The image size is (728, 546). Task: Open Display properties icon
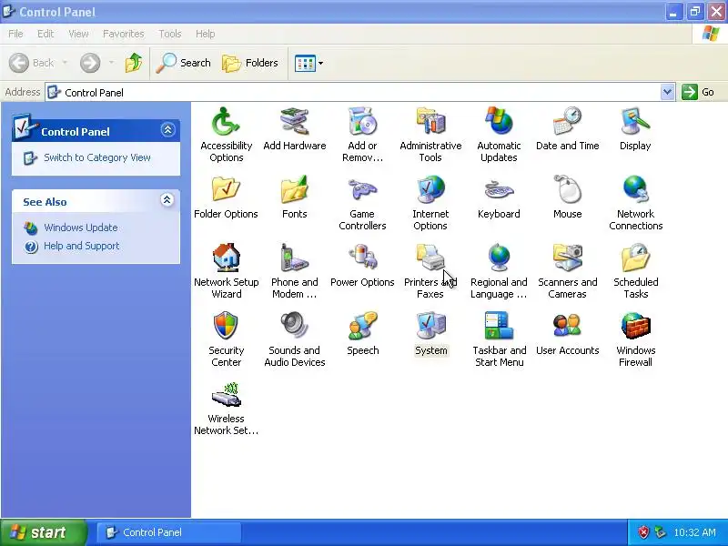(635, 129)
